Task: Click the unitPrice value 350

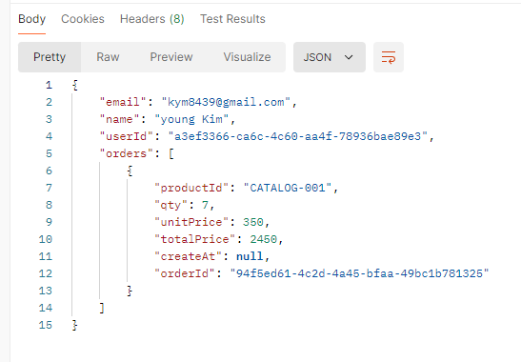Action: (x=253, y=222)
